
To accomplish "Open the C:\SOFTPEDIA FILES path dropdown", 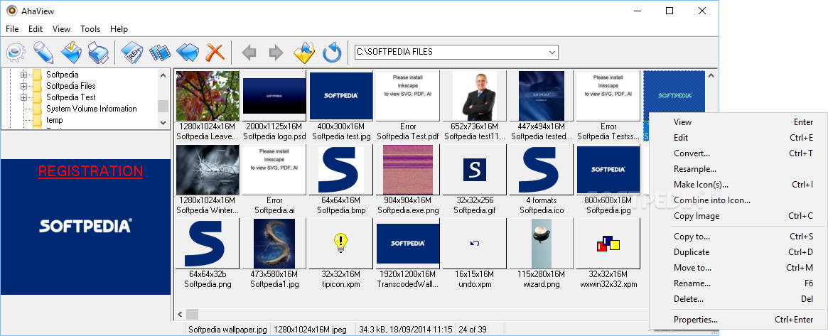I will tap(552, 53).
